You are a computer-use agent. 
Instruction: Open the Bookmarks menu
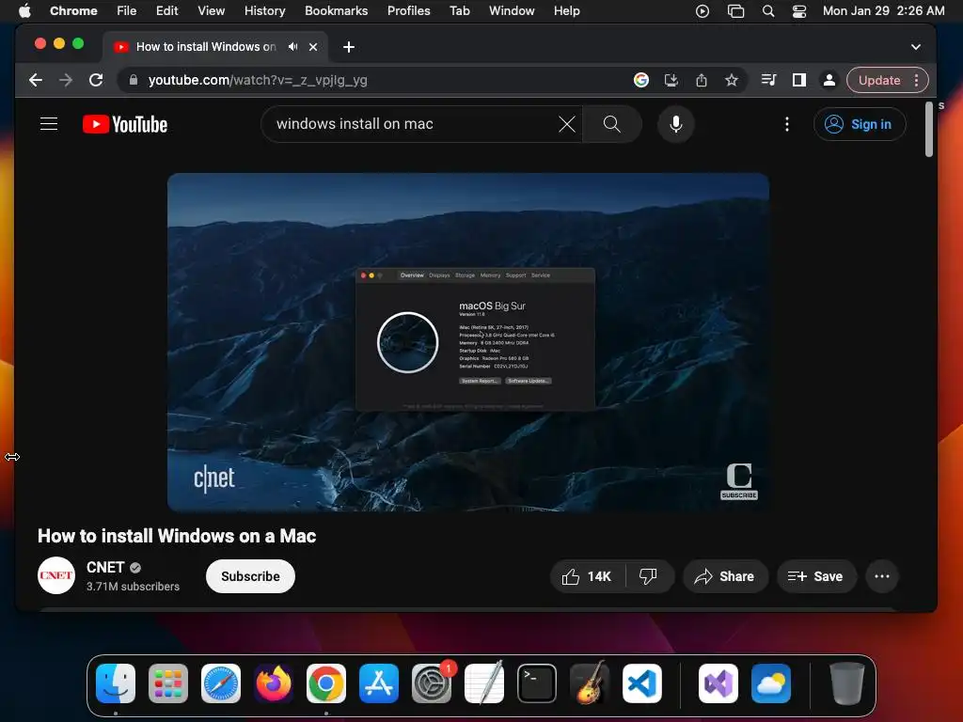[336, 10]
